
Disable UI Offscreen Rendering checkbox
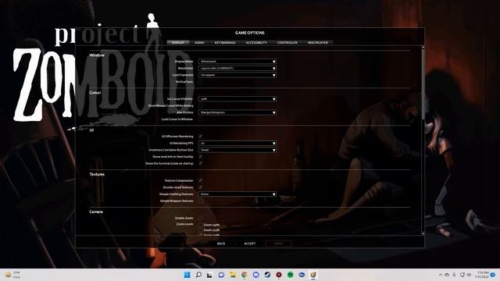(x=201, y=137)
